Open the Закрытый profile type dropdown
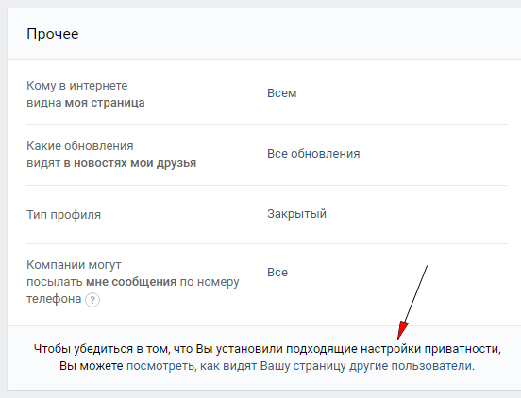This screenshot has height=398, width=521. [x=296, y=214]
